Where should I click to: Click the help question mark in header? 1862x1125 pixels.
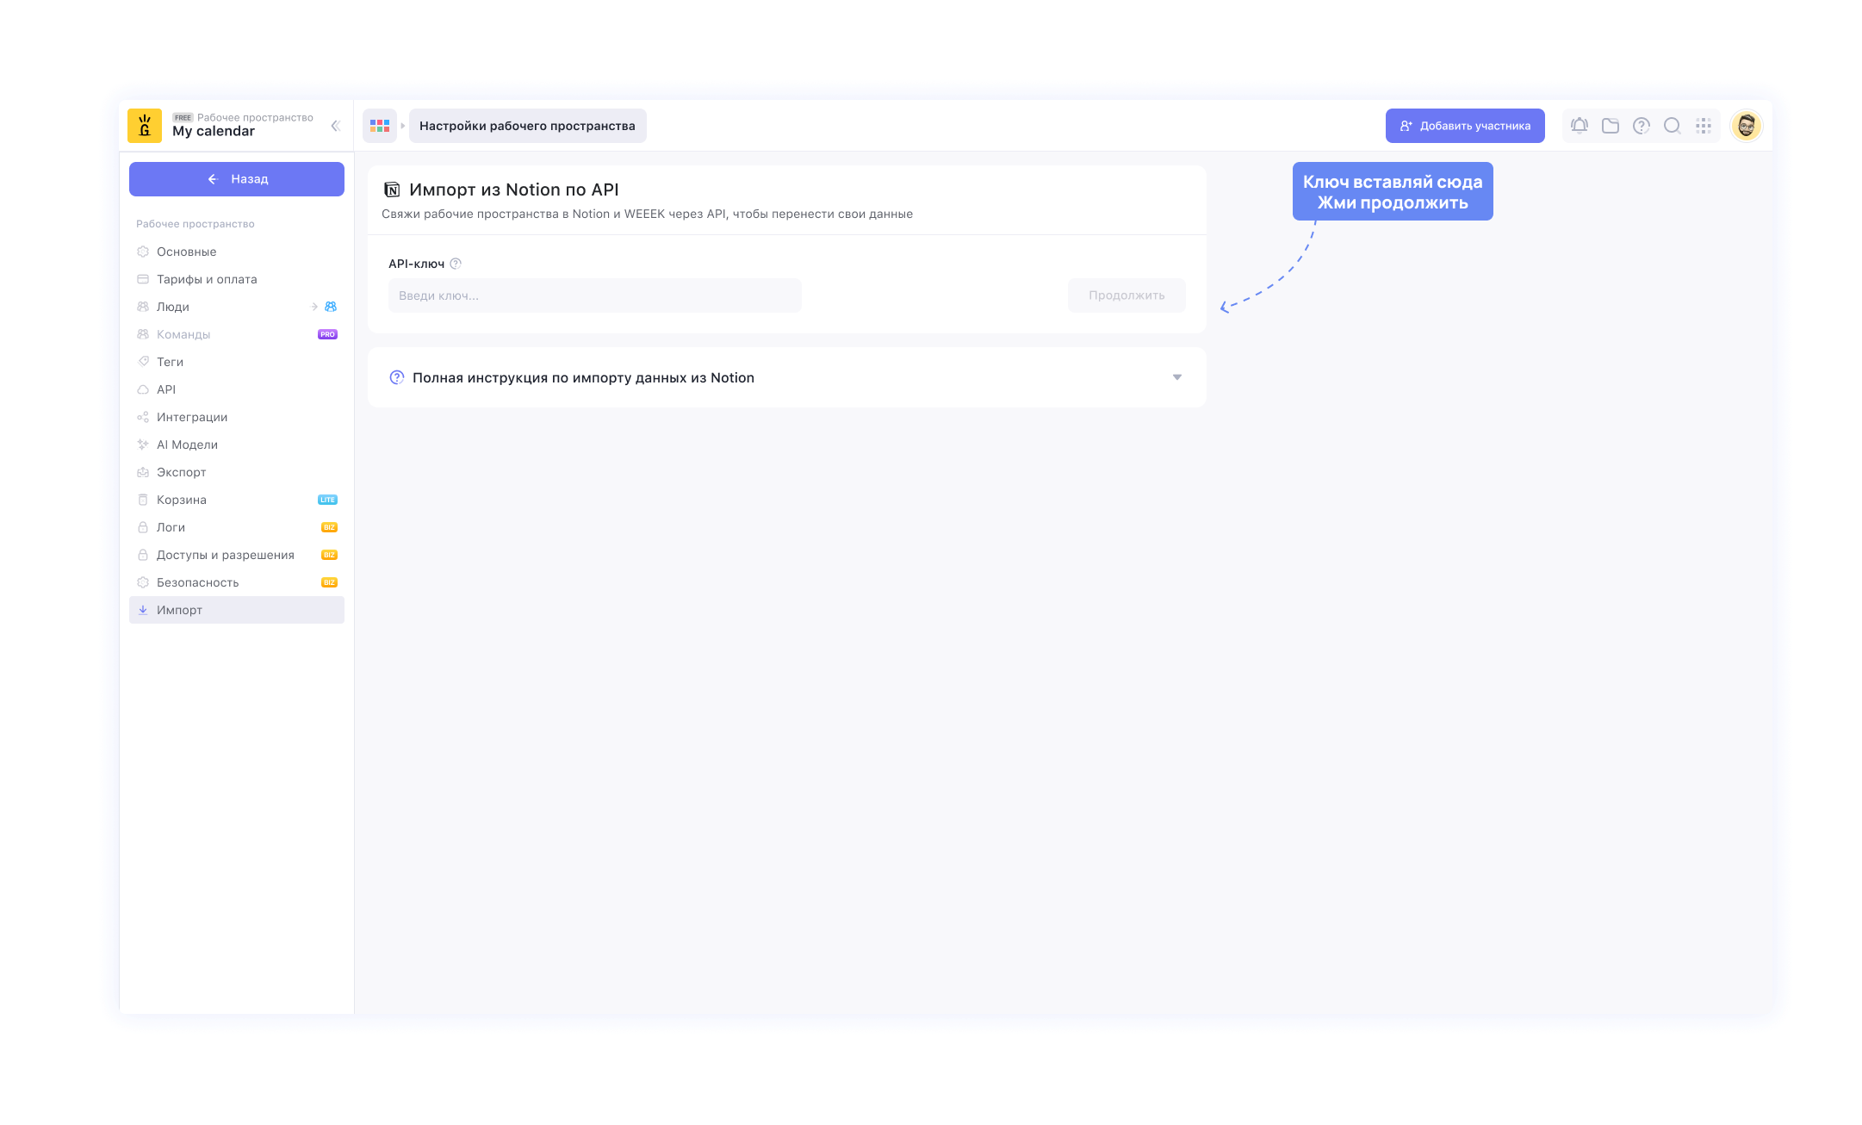1642,126
